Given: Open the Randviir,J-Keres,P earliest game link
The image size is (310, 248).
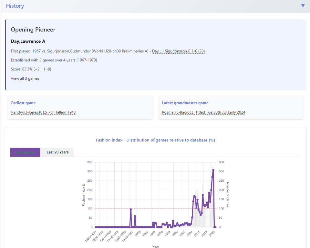Looking at the screenshot, I should 43,112.
